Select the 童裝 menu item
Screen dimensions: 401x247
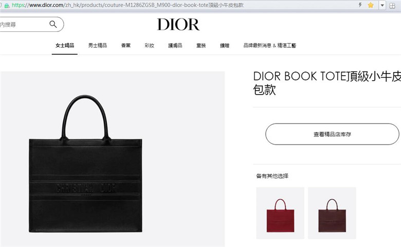pos(201,46)
